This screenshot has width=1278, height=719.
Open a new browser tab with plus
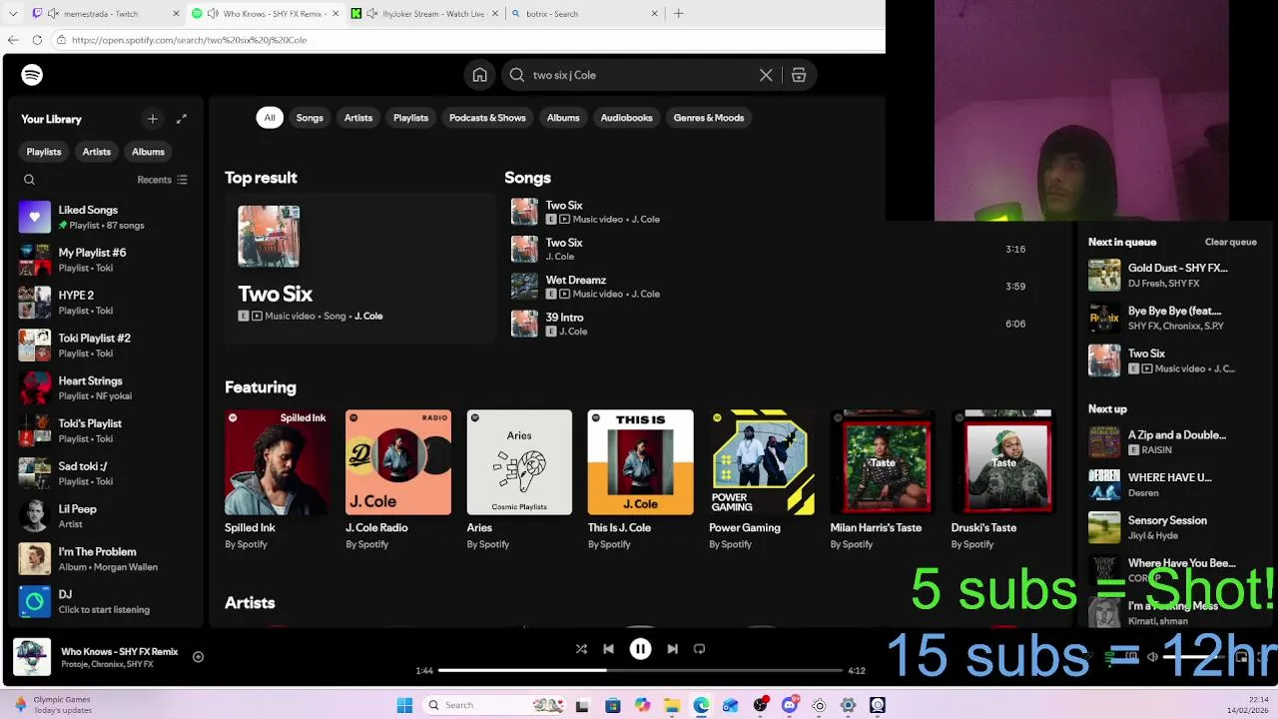(679, 14)
